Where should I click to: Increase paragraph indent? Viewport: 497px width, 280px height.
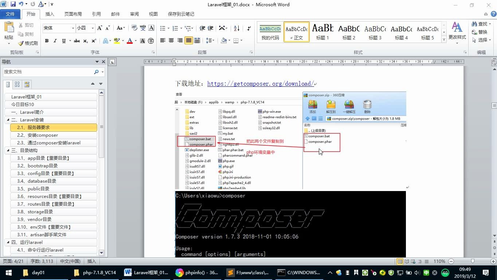pyautogui.click(x=210, y=28)
